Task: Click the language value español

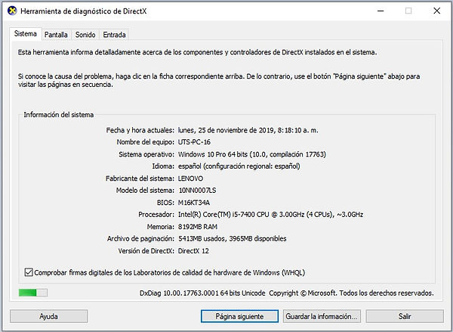Action: click(x=239, y=166)
